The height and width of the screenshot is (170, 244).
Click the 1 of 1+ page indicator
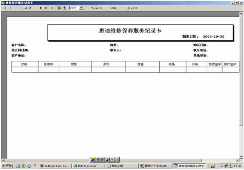point(26,8)
